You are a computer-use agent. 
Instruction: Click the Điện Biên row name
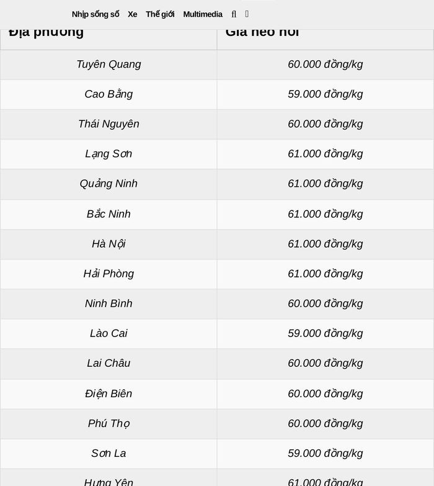108,394
